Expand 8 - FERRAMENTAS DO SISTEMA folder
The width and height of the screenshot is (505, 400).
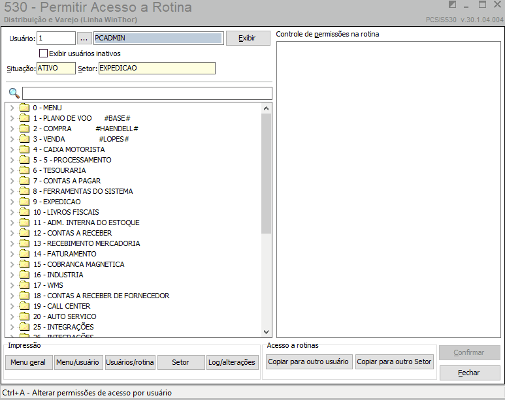[x=12, y=191]
